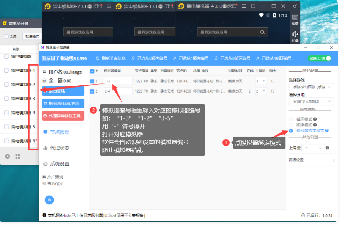Toggle the select-all checkbox in table header

pos(92,71)
